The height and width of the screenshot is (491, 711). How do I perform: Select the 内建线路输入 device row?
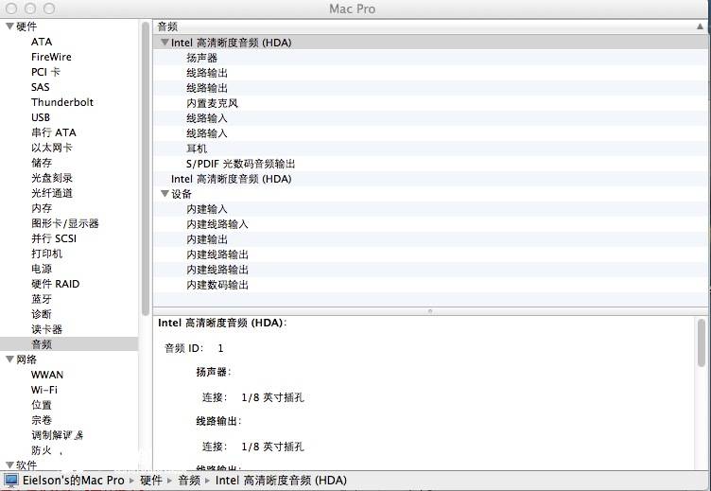point(430,224)
